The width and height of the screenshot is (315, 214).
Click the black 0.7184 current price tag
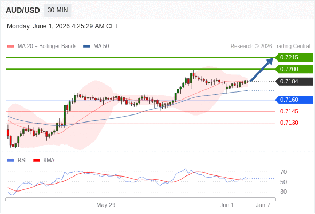pyautogui.click(x=294, y=81)
